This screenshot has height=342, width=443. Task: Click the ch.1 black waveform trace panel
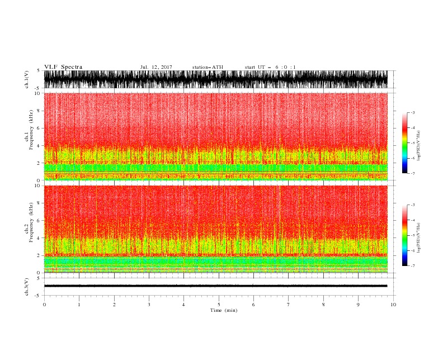click(215, 79)
